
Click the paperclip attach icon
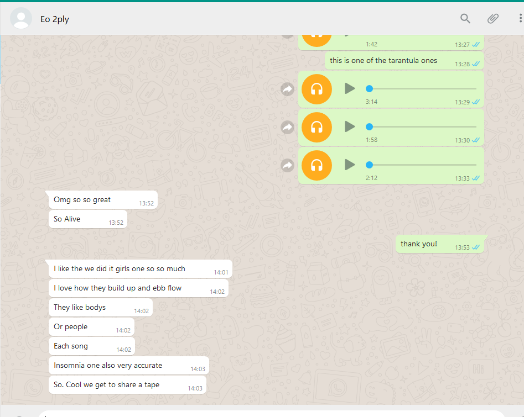pyautogui.click(x=493, y=19)
